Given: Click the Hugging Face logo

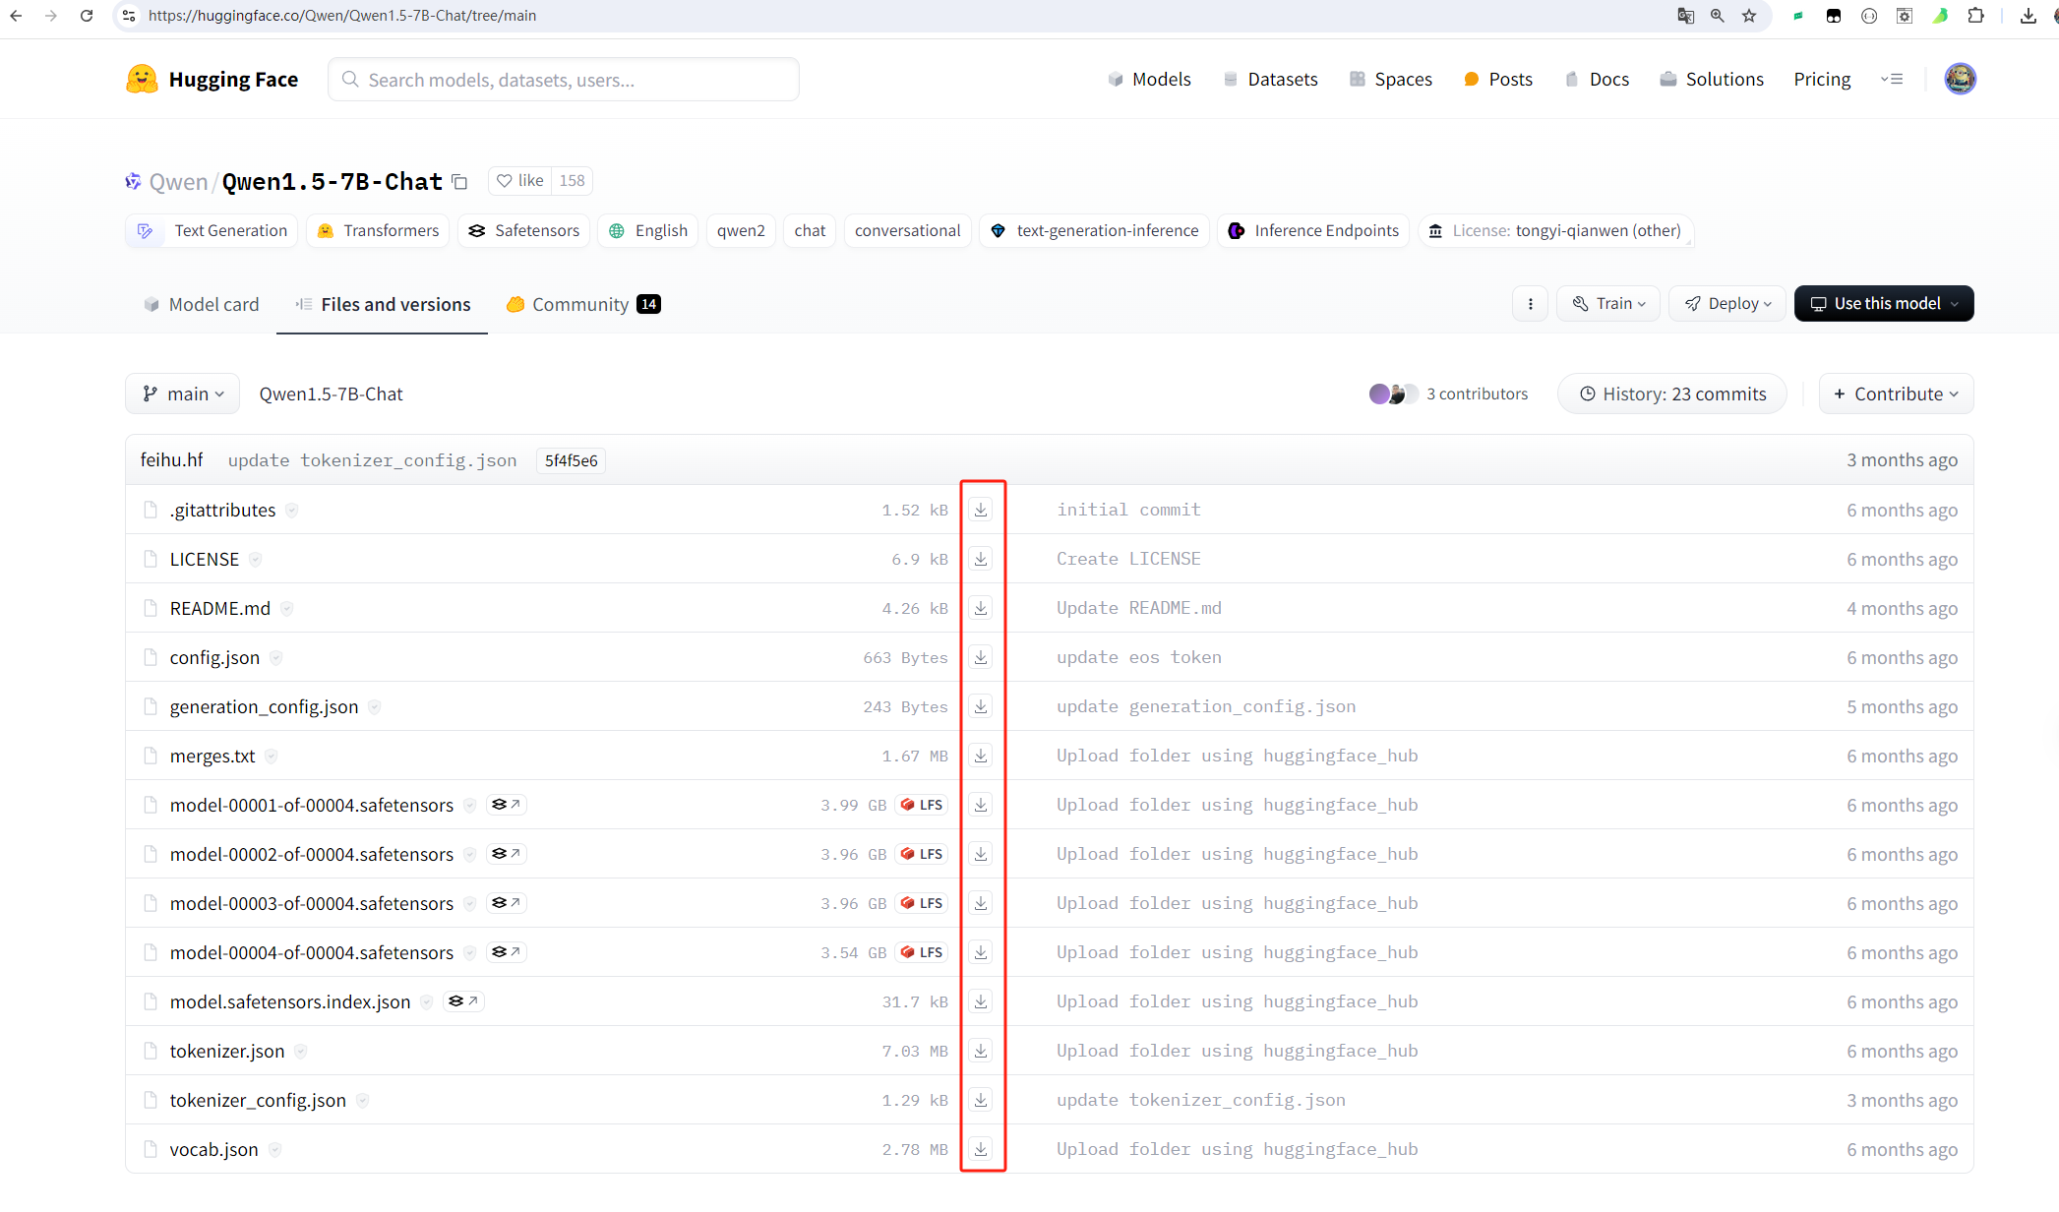Looking at the screenshot, I should pos(212,80).
